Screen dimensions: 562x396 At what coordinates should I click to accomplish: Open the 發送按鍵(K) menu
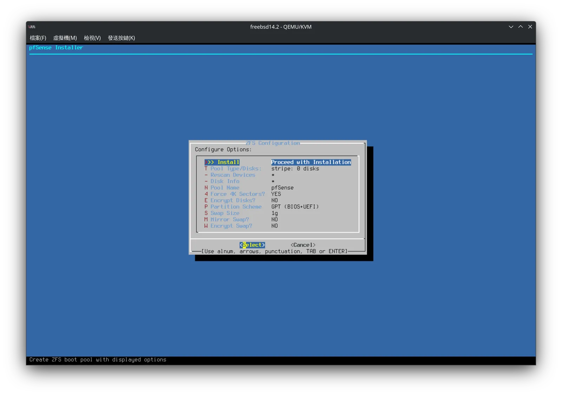[122, 38]
